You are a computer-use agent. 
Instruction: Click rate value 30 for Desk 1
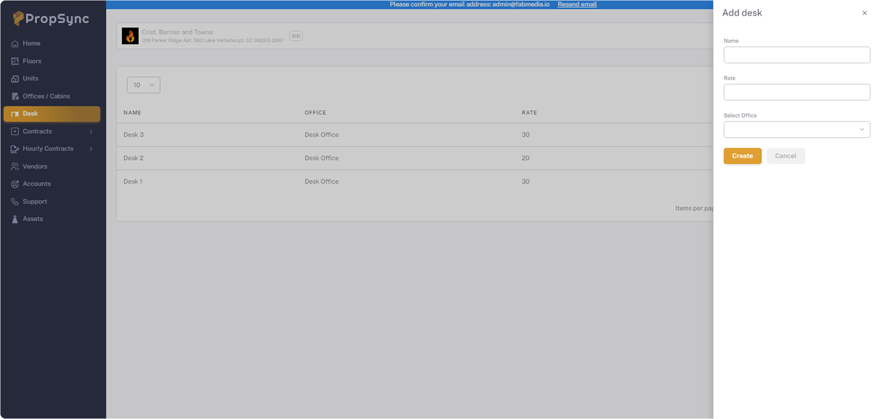pos(525,182)
